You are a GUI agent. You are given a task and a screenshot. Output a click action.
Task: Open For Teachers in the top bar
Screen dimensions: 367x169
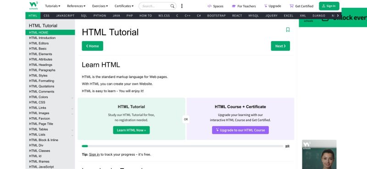click(244, 6)
